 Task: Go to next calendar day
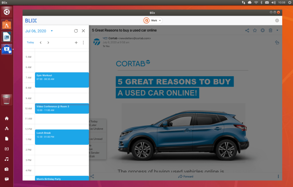(x=48, y=43)
